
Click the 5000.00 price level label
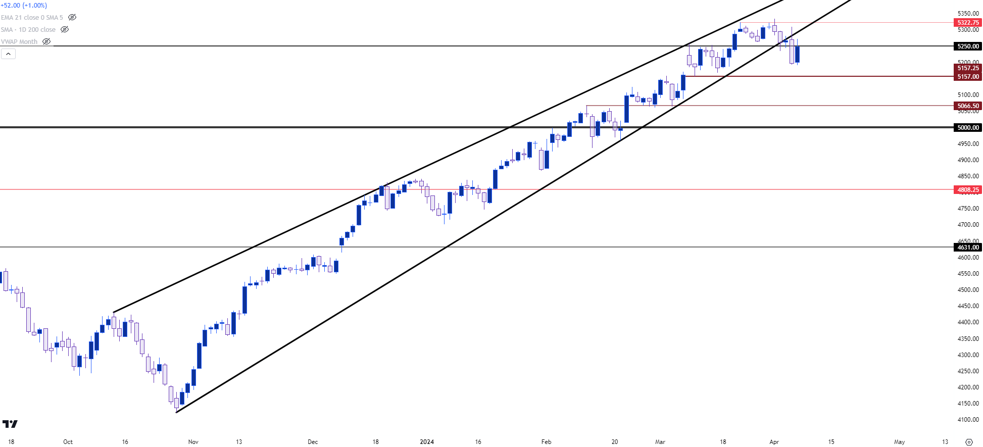point(968,128)
